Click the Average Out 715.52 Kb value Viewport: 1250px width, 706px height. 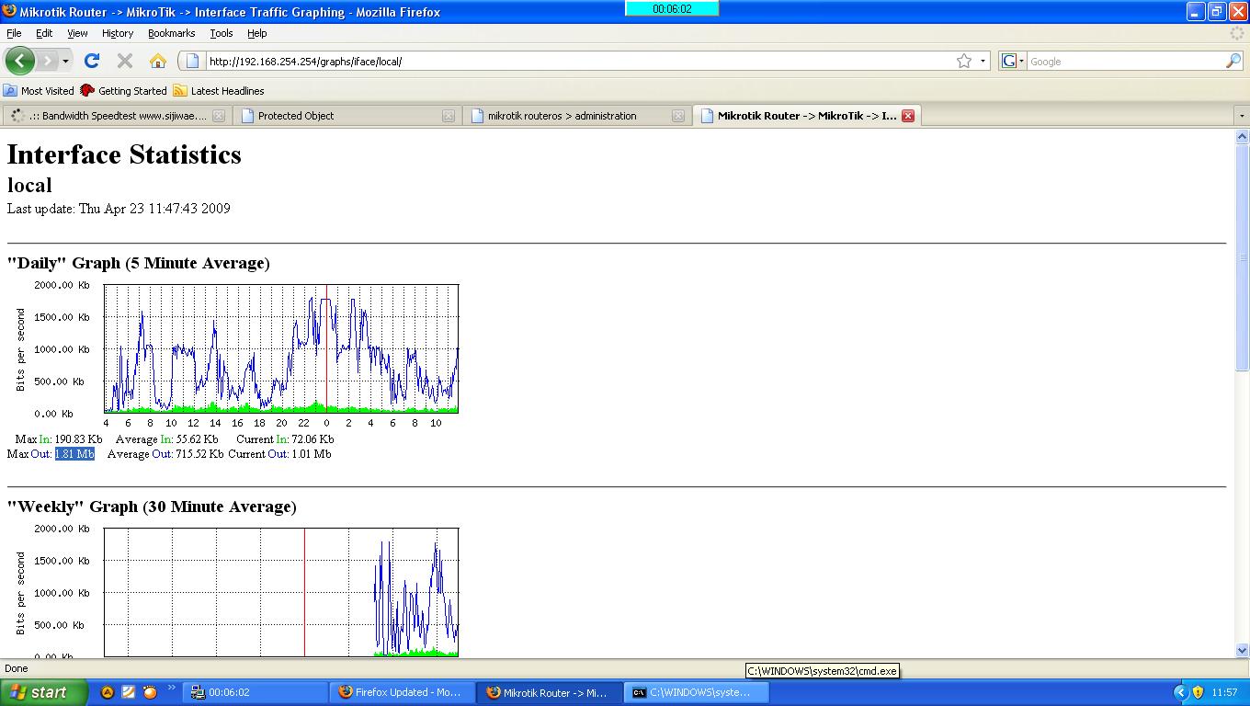199,454
